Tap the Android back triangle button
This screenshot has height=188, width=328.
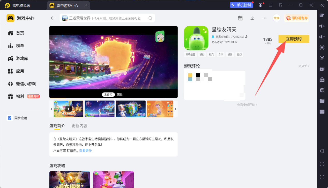(322, 151)
